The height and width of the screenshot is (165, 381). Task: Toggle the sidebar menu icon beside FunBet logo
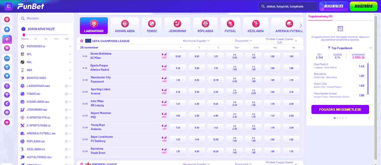[9, 6]
